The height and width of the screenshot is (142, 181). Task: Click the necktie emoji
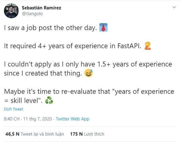103,27
